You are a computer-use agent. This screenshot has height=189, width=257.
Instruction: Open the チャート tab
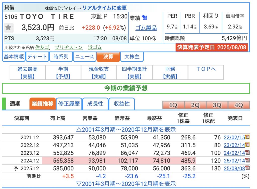tap(37, 57)
